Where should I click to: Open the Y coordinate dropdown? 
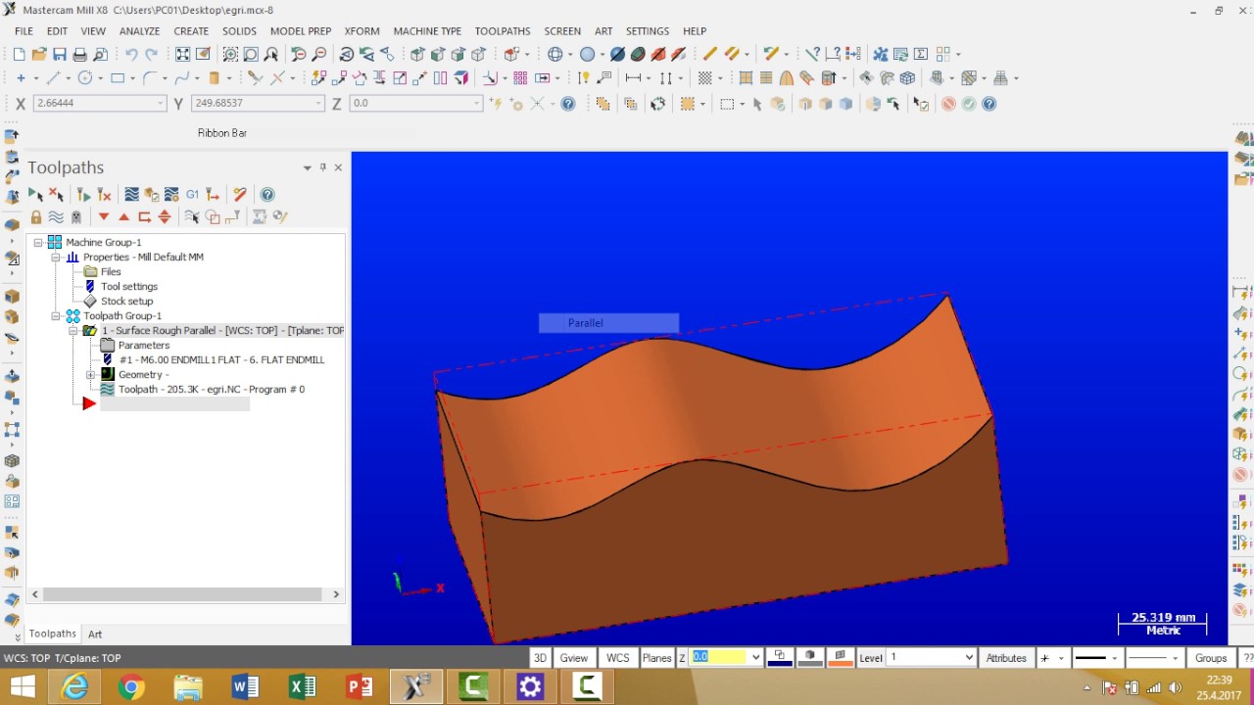coord(318,104)
